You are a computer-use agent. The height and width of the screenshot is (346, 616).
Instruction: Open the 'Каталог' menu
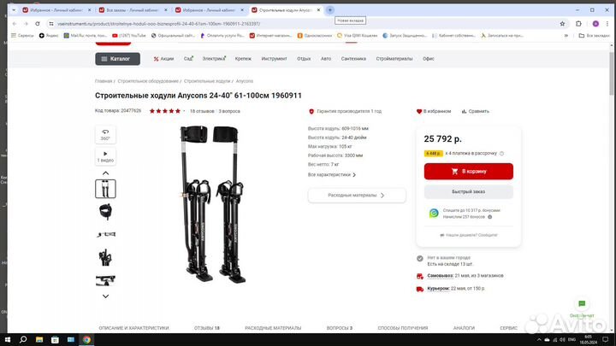pos(117,59)
